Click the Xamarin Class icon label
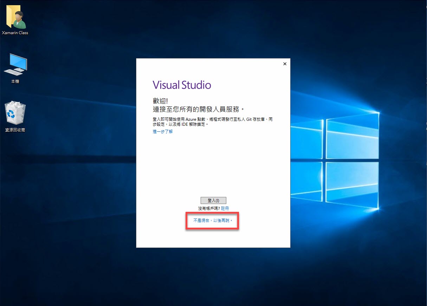This screenshot has width=427, height=306. pyautogui.click(x=15, y=33)
